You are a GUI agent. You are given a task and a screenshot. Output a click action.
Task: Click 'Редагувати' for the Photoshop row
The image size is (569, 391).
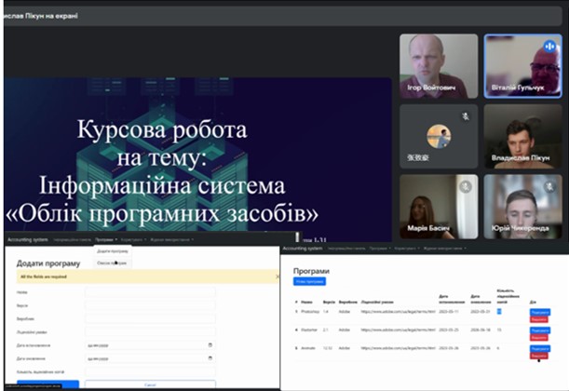click(540, 312)
